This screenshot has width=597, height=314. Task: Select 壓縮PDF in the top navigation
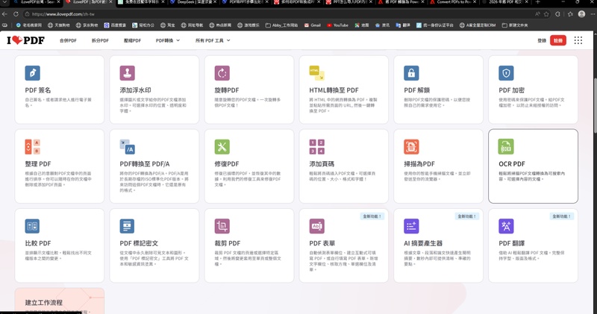pyautogui.click(x=132, y=40)
